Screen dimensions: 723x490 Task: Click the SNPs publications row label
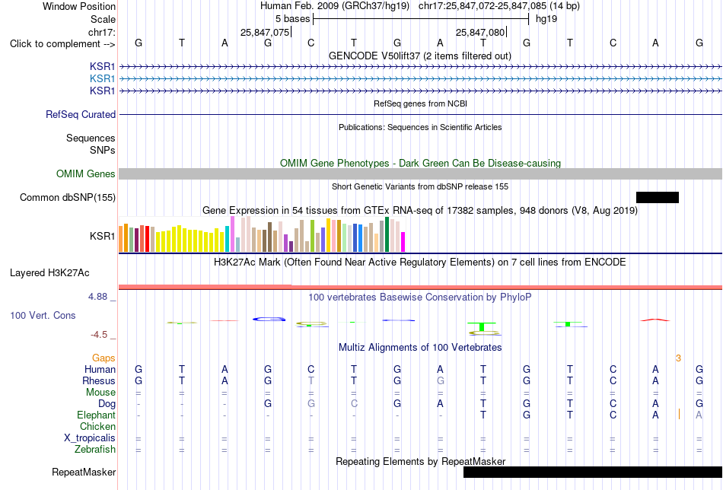point(103,150)
